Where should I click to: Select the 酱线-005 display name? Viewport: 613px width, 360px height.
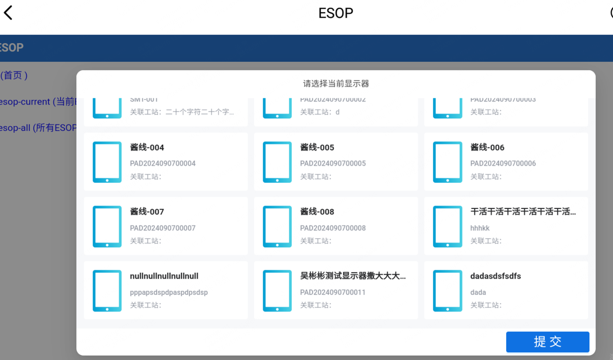click(317, 147)
